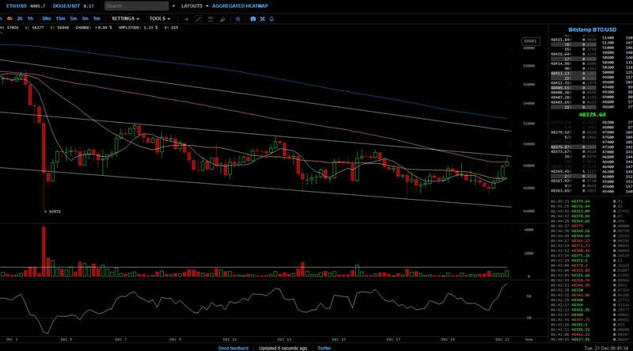The height and width of the screenshot is (351, 633).
Task: Click the green last price 48379.64
Action: pos(592,114)
